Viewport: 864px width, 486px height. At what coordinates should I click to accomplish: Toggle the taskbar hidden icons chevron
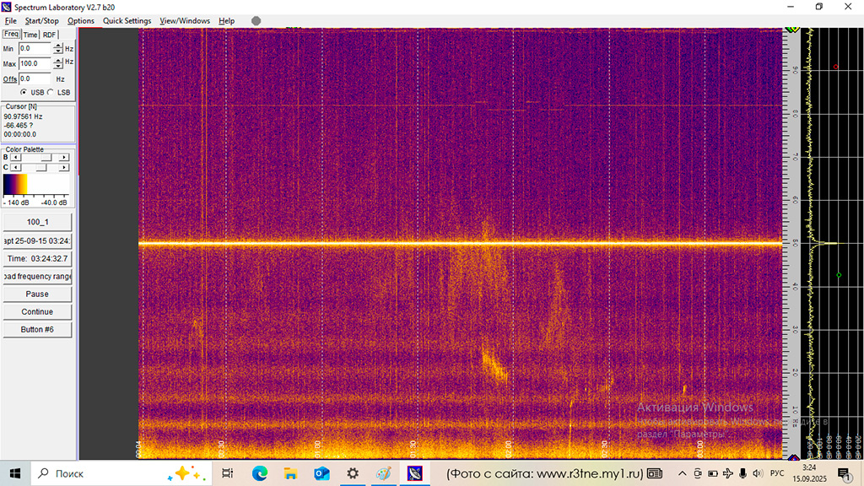click(x=683, y=473)
